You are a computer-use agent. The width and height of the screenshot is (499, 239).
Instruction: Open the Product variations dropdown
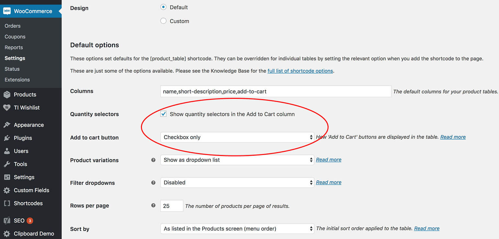coord(237,160)
